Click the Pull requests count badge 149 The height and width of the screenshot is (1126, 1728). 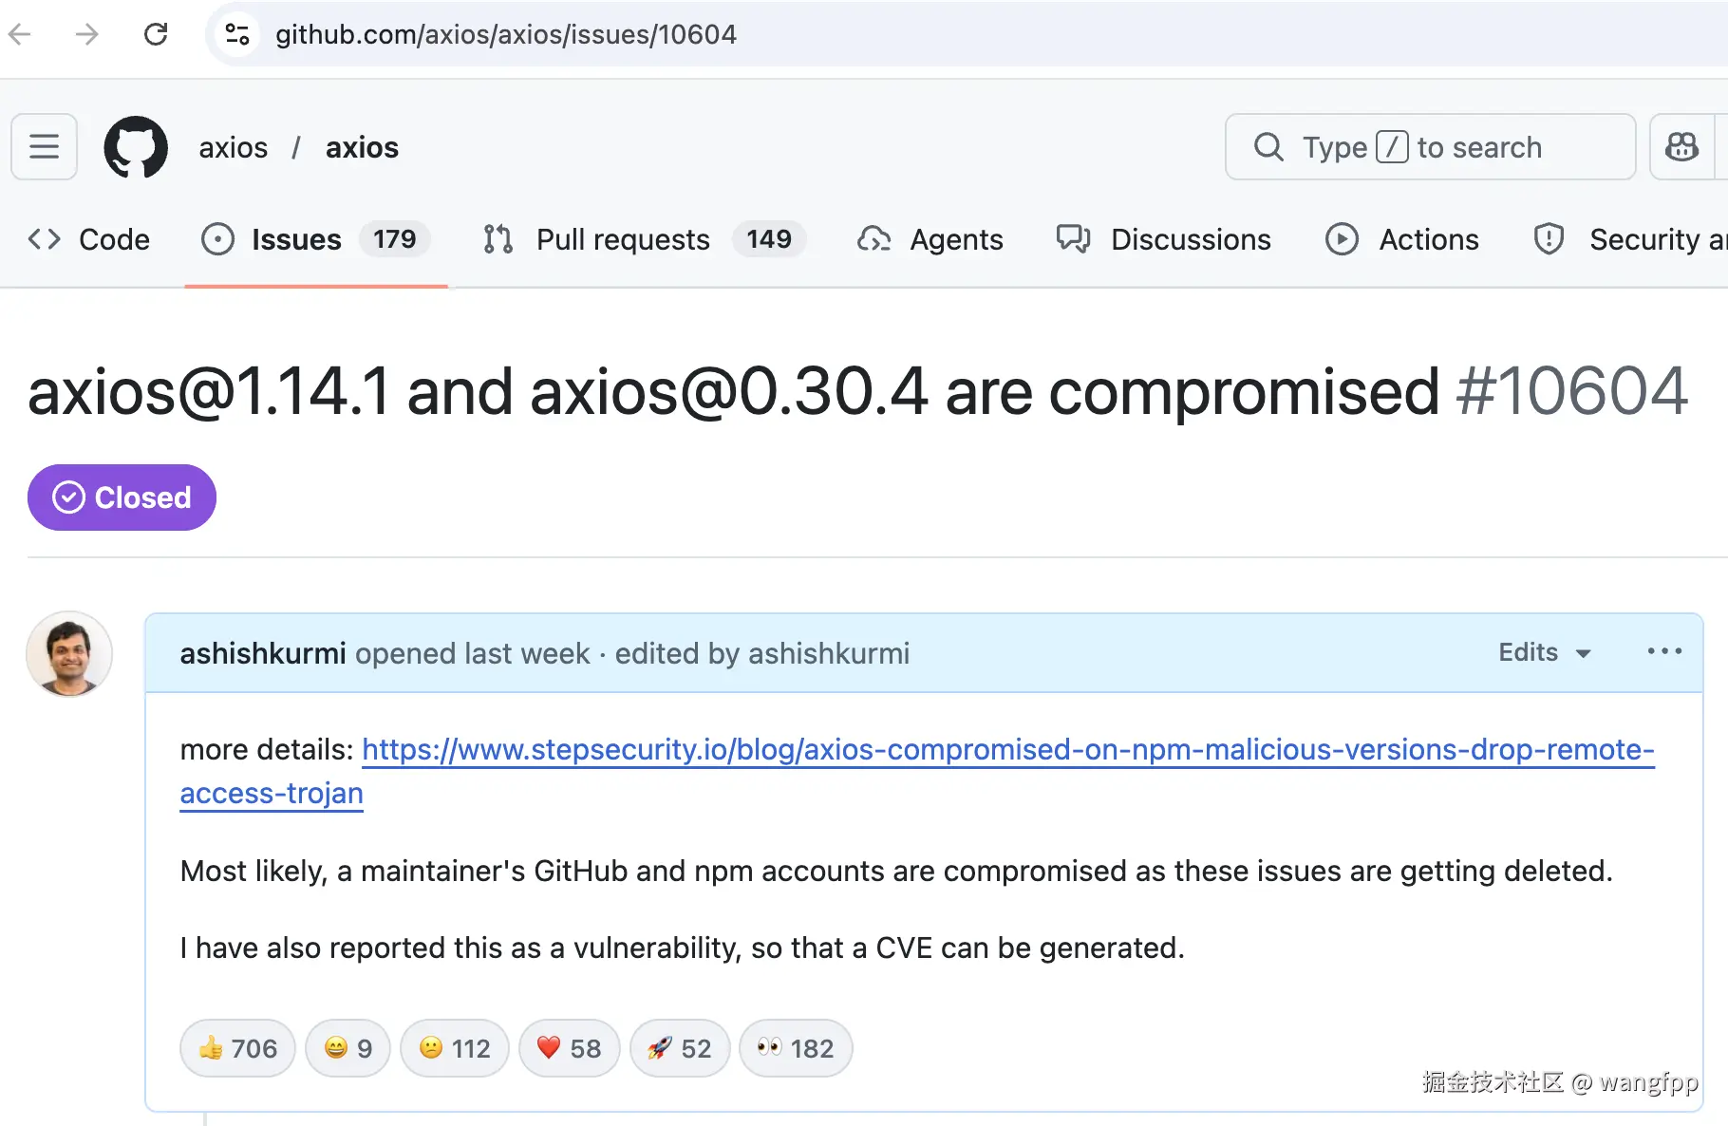click(x=769, y=239)
